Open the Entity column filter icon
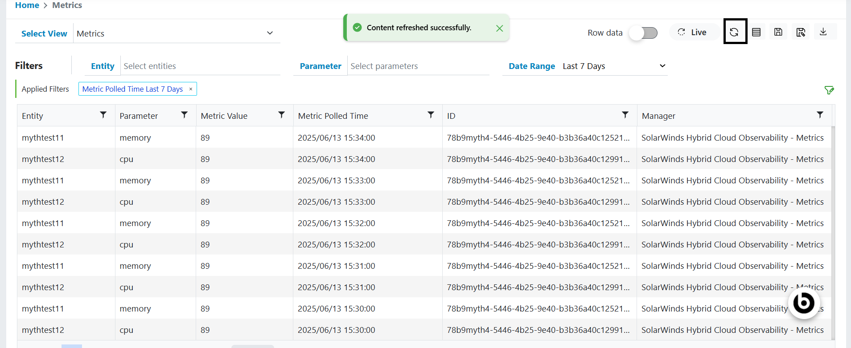The image size is (851, 348). click(x=103, y=115)
